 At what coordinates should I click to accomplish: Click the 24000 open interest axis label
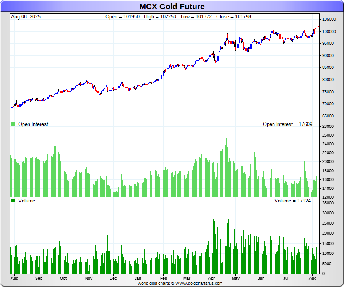328,144
